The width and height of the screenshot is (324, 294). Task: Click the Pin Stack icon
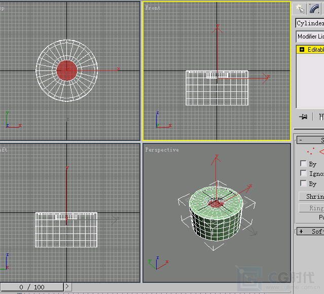pyautogui.click(x=303, y=117)
